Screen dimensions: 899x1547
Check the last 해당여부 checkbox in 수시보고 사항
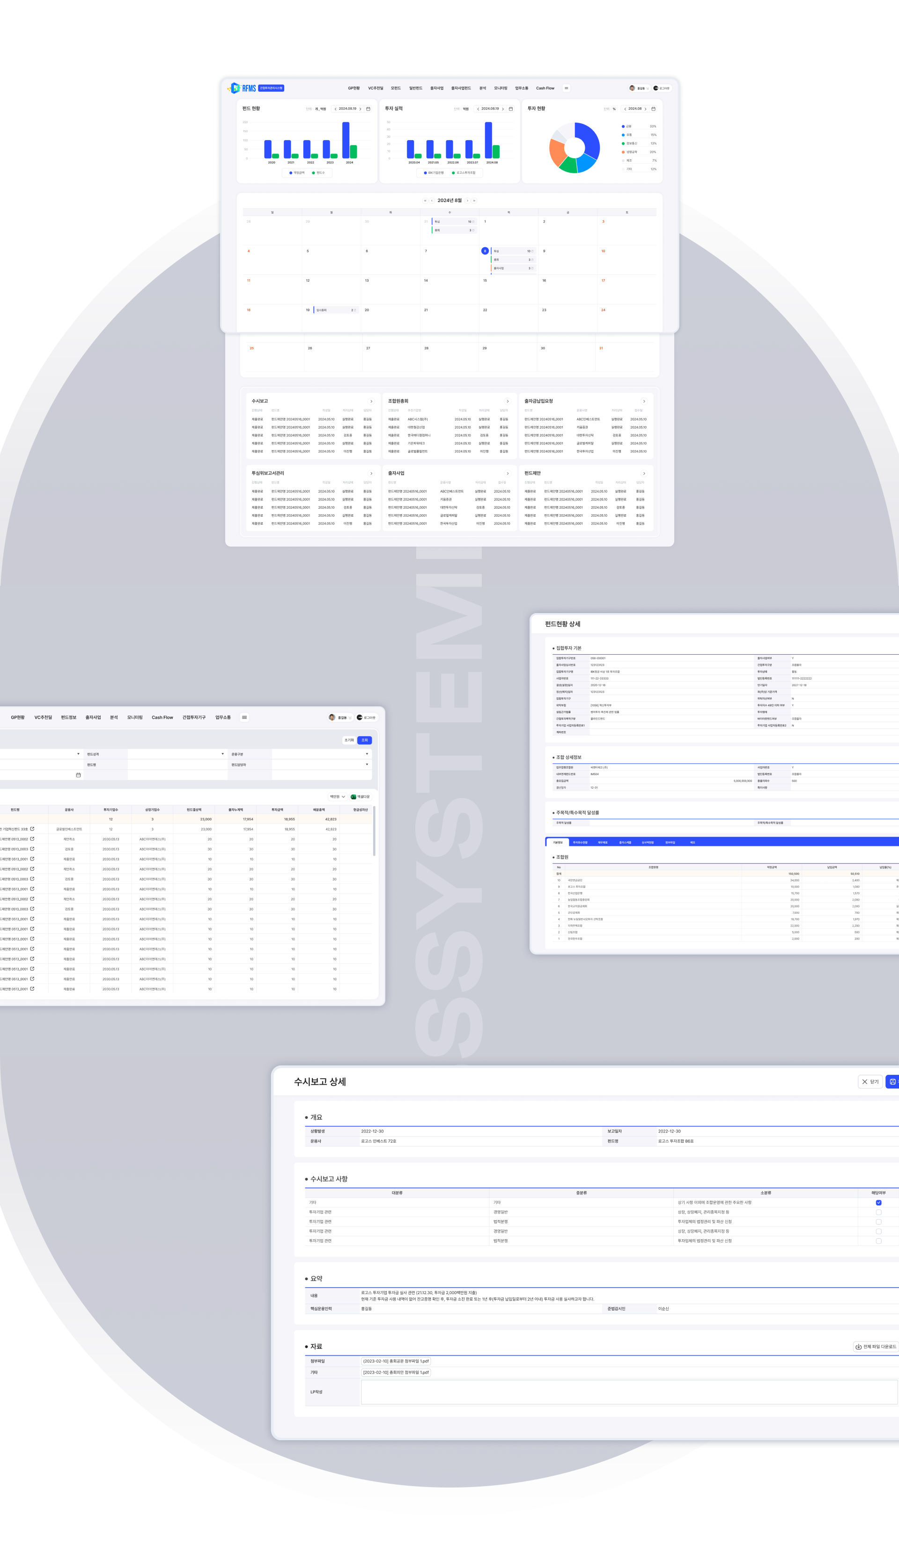[x=878, y=1241]
